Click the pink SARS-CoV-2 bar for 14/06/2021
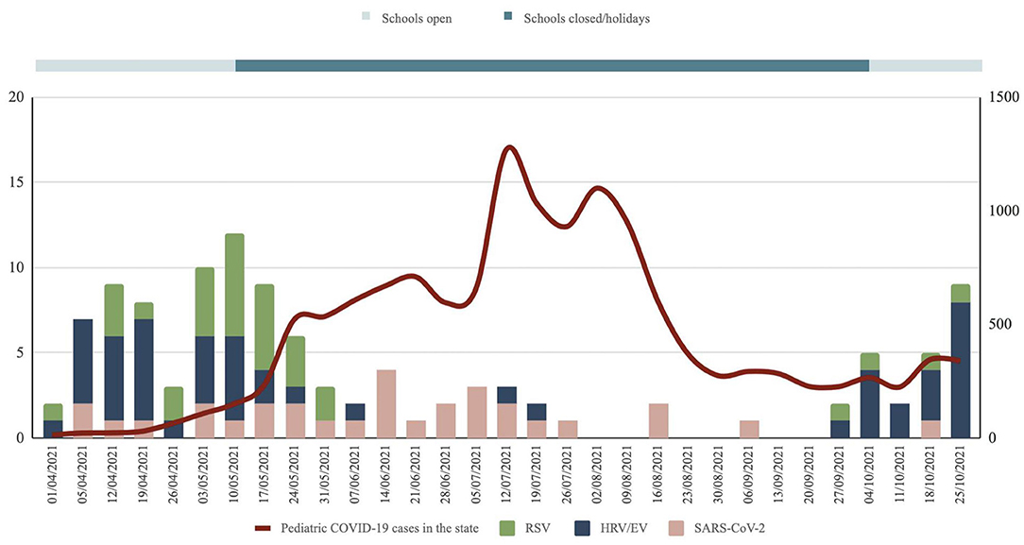1024x545 pixels. pyautogui.click(x=386, y=404)
